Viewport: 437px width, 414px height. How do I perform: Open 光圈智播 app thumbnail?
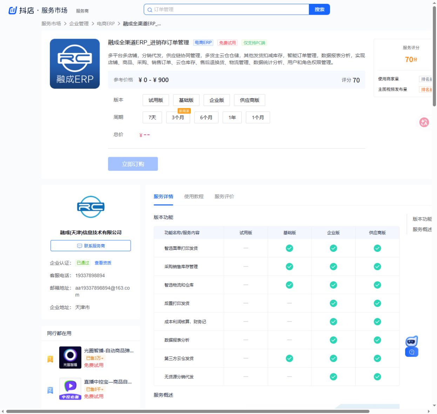click(70, 358)
